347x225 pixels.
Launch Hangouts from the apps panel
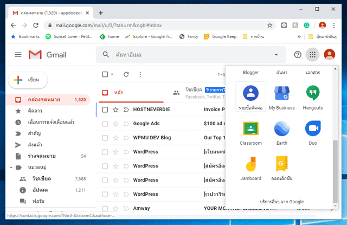pyautogui.click(x=313, y=97)
